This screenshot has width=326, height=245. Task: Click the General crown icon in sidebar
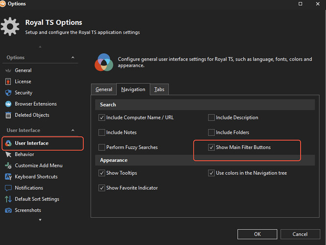[x=8, y=71]
